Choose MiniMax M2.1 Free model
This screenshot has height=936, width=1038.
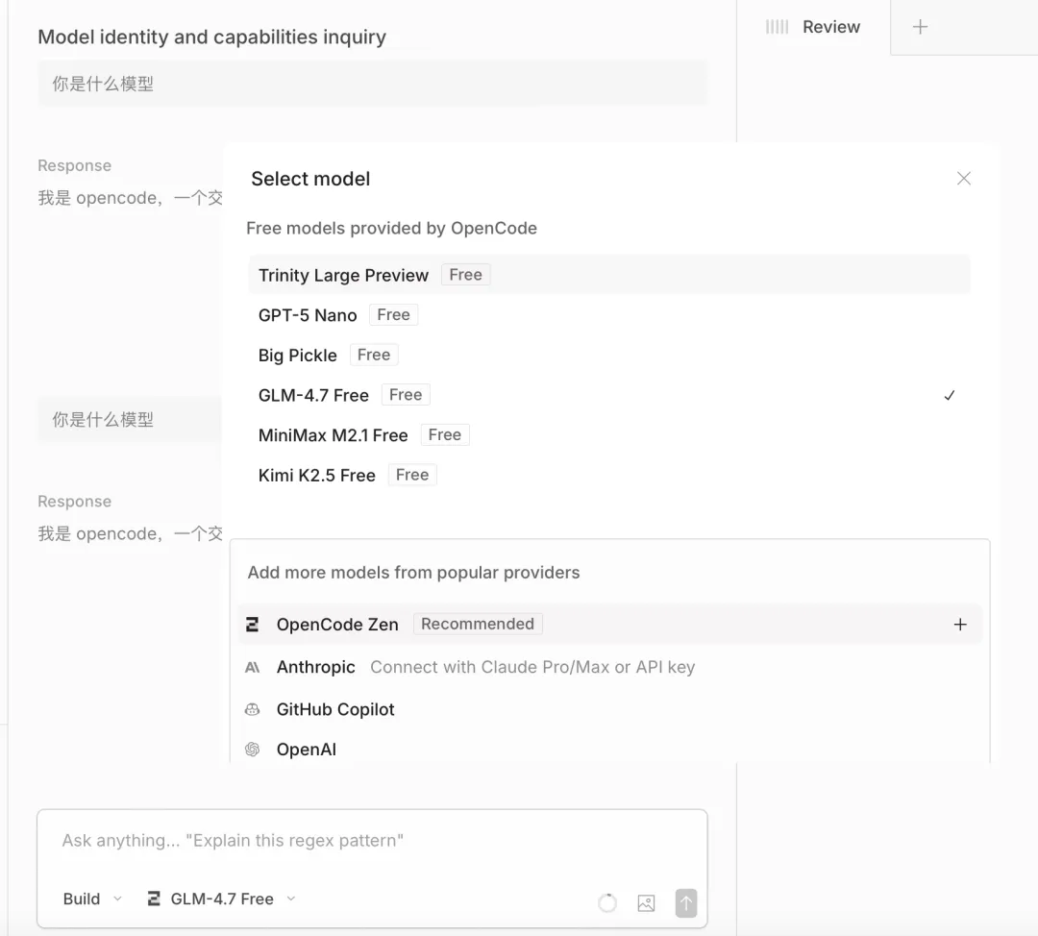click(x=333, y=435)
